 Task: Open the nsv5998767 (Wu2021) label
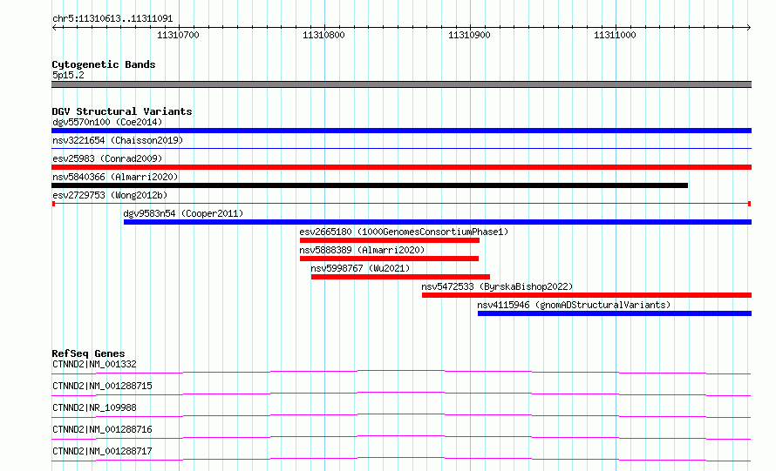click(360, 268)
